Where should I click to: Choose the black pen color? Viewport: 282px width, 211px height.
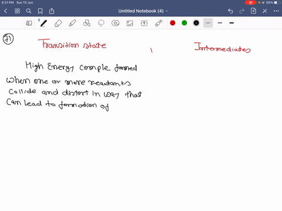click(x=196, y=23)
